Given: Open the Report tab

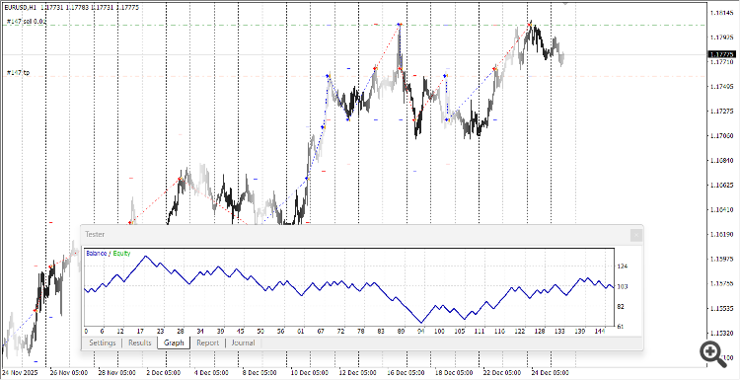Looking at the screenshot, I should coord(207,342).
